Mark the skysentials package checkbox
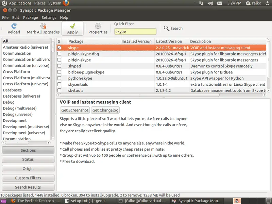The image size is (272, 204). pos(59,84)
